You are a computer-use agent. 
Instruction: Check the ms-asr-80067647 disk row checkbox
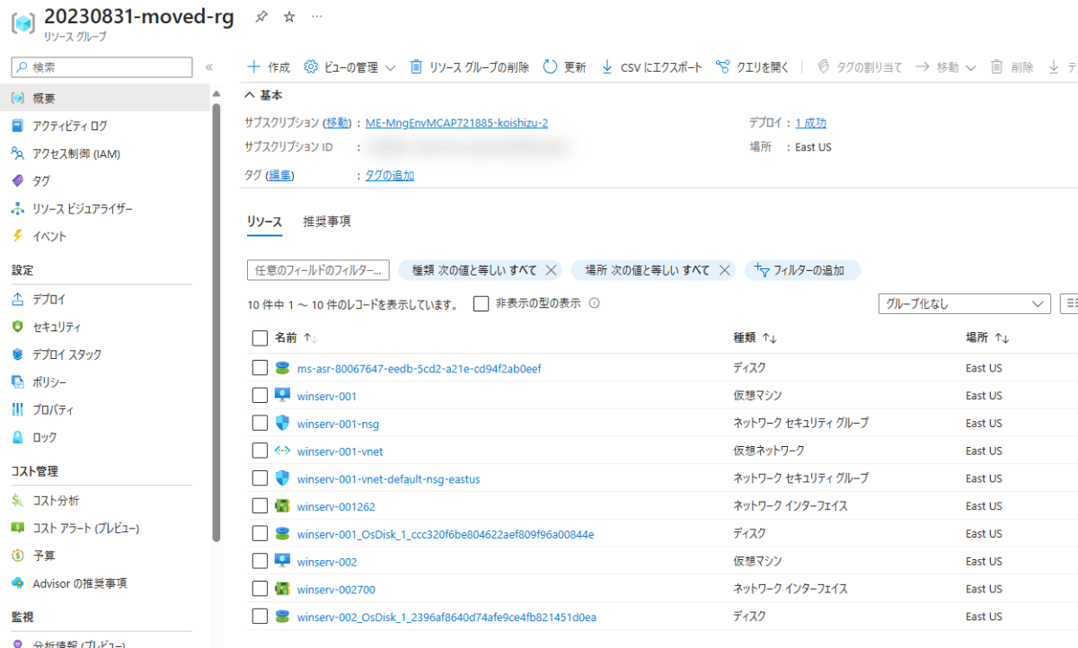pyautogui.click(x=260, y=368)
